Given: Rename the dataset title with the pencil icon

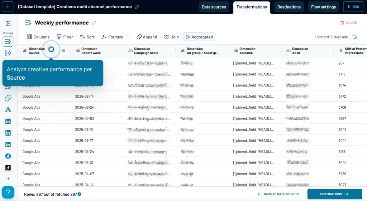Looking at the screenshot, I should point(137,7).
